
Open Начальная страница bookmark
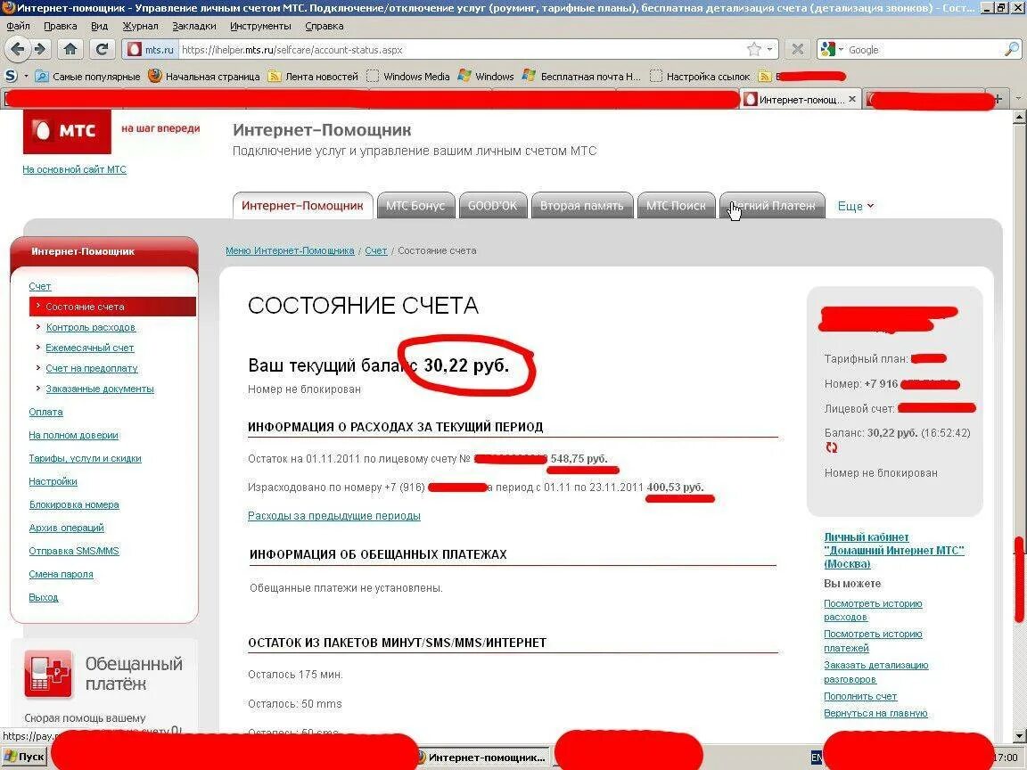click(x=203, y=76)
